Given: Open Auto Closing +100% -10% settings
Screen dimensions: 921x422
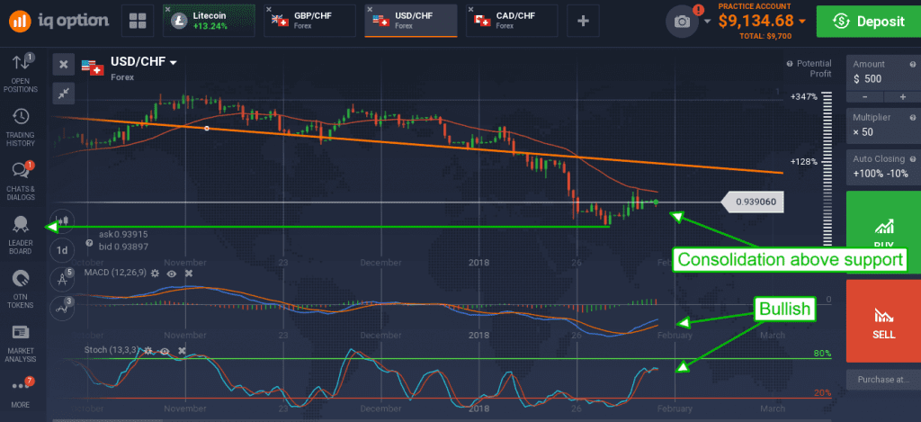Looking at the screenshot, I should (883, 166).
